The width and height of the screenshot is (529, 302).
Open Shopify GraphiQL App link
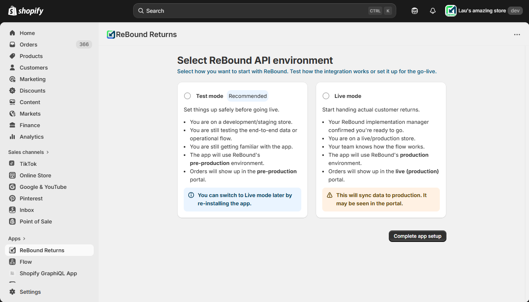point(49,273)
